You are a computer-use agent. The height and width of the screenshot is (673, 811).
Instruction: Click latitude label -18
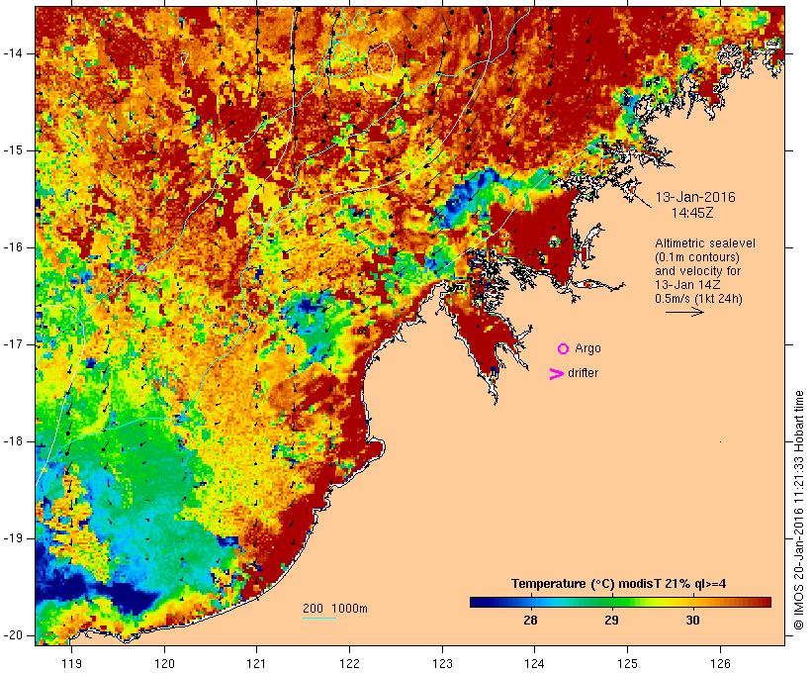(13, 441)
